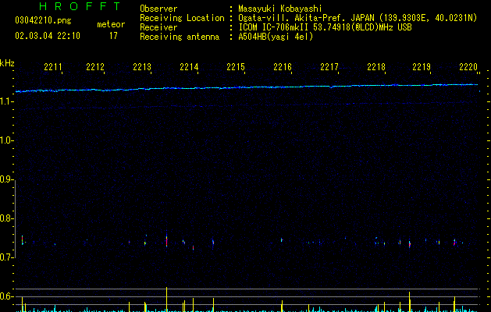Click the 2219 time marker

click(422, 67)
